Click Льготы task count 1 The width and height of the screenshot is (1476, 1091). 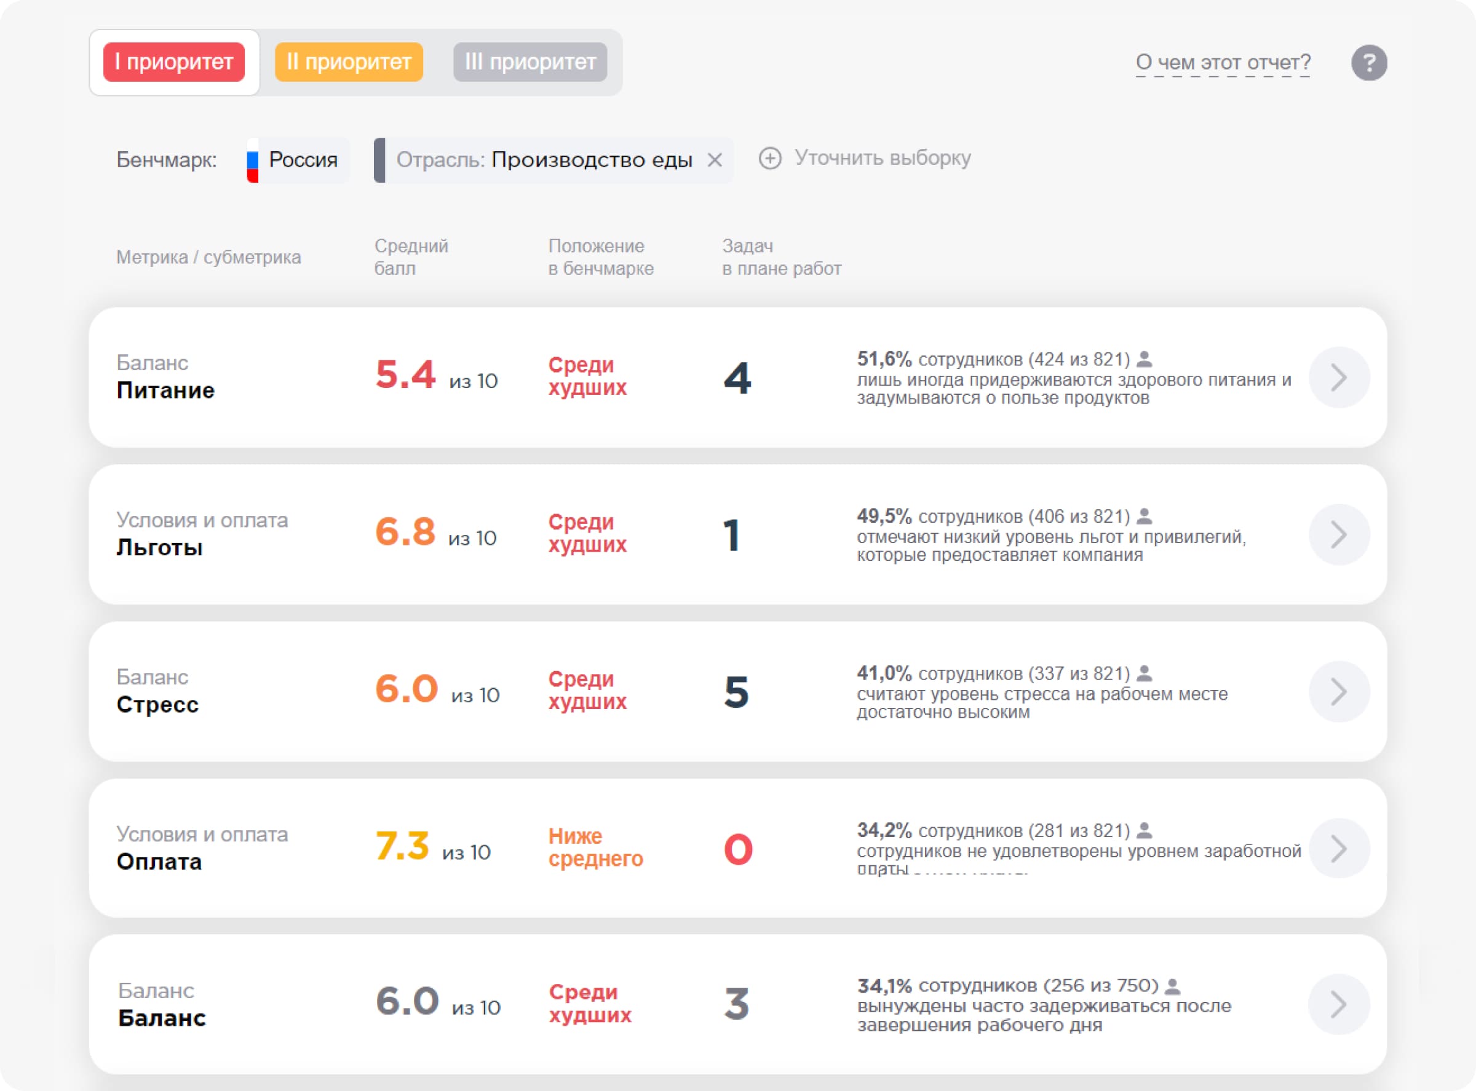(732, 535)
